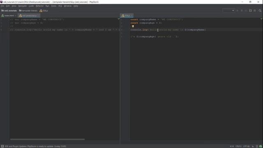
Task: Open the View menu
Action: click(x=14, y=6)
